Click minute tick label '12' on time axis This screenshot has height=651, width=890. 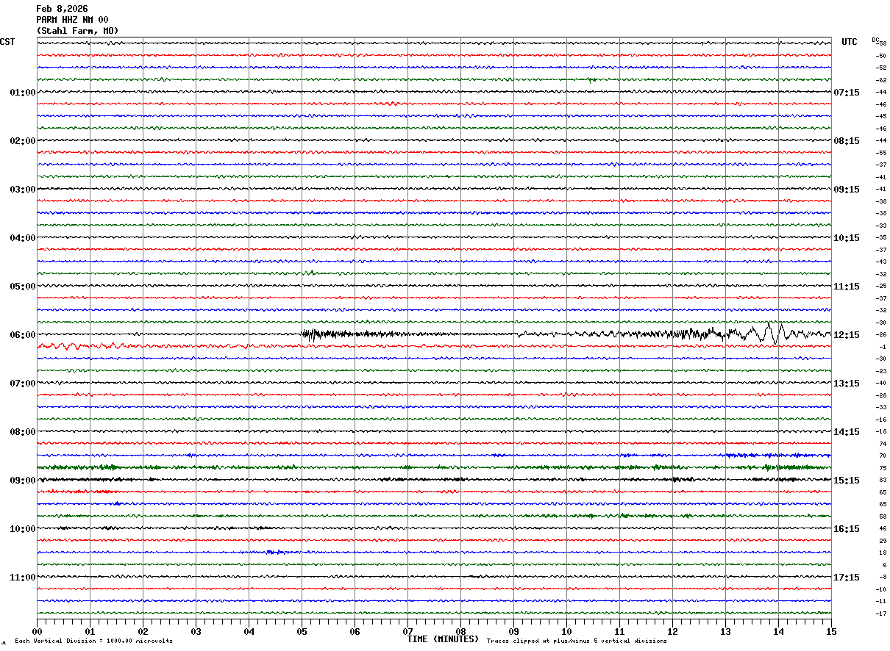[673, 630]
